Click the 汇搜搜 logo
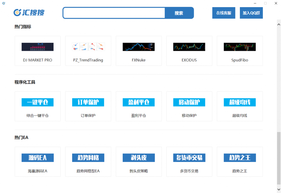The width and height of the screenshot is (281, 193). (29, 13)
